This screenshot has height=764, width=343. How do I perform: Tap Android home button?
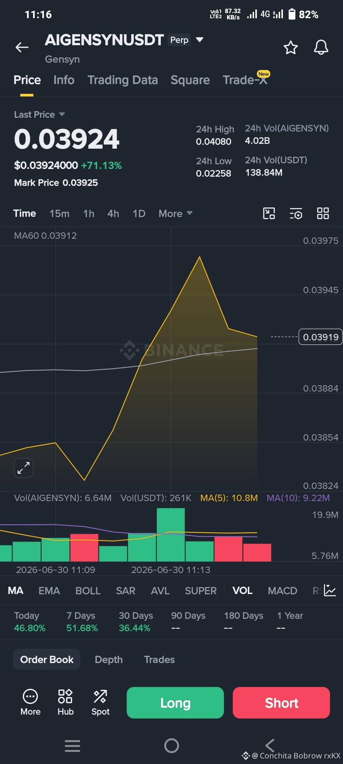coord(171,746)
